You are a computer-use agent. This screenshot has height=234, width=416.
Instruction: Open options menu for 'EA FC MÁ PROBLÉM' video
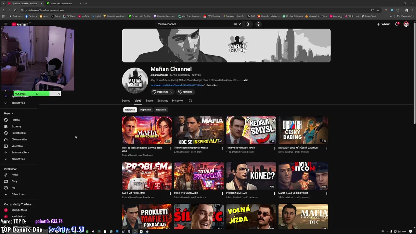[x=170, y=193]
